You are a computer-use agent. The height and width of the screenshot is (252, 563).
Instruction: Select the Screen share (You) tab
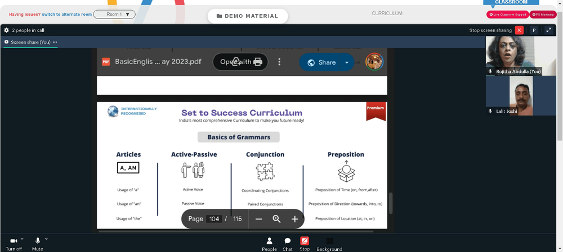pos(30,42)
